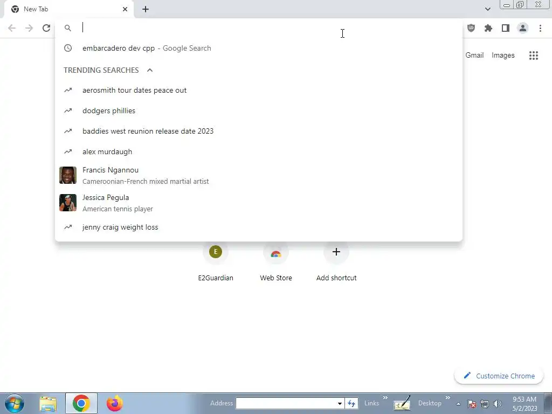
Task: Select the embarcadero dev cpp history suggestion
Action: 259,48
